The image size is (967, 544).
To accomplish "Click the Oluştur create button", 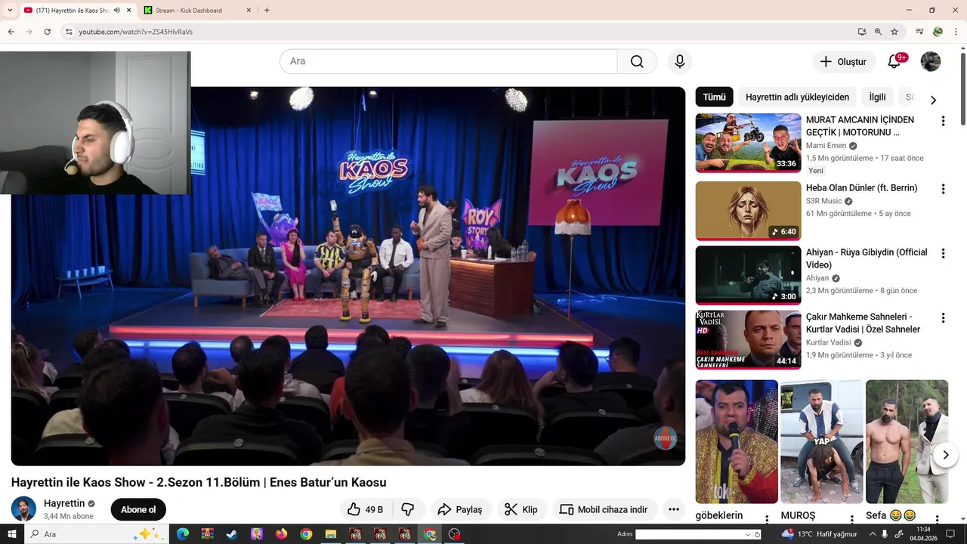I will (844, 62).
